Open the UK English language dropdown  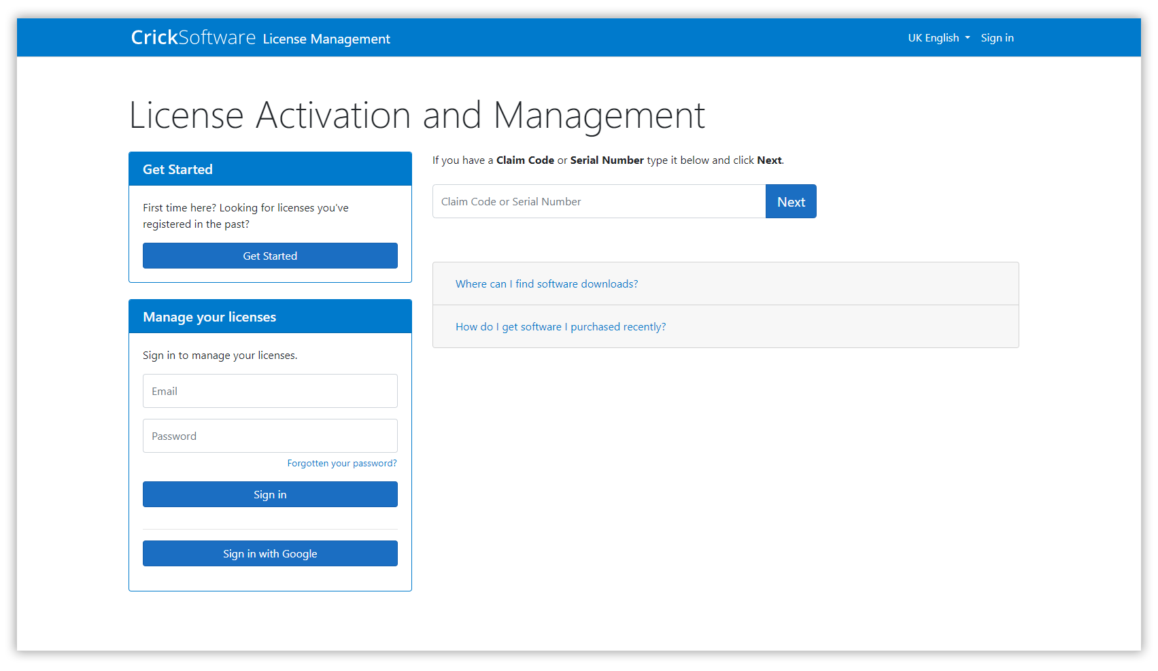938,38
